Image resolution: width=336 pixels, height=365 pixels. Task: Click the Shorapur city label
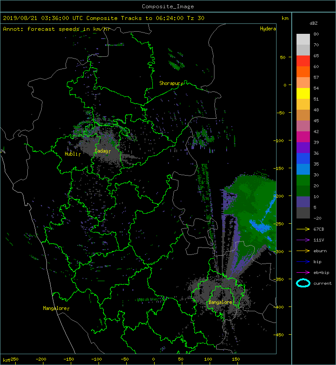coord(170,83)
